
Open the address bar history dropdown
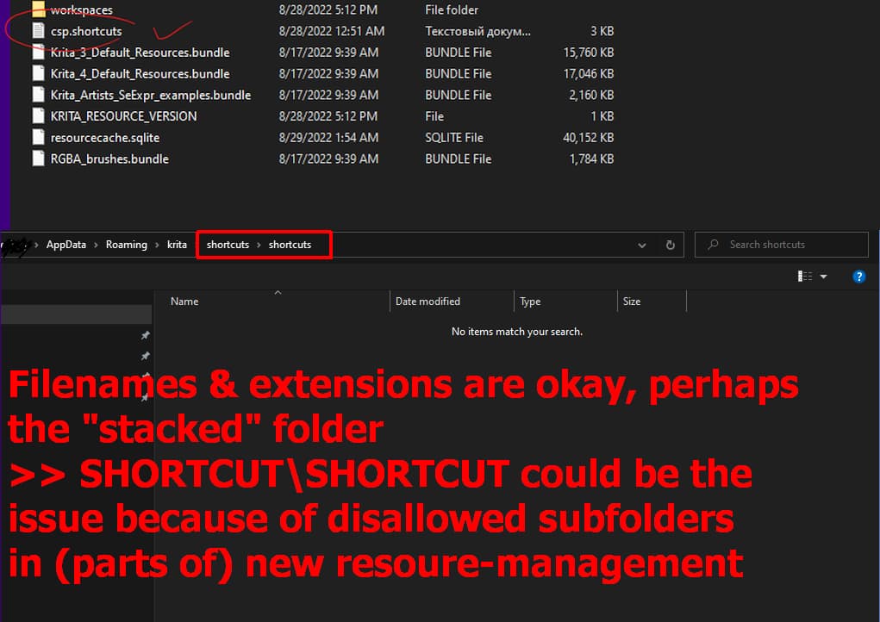click(x=642, y=246)
